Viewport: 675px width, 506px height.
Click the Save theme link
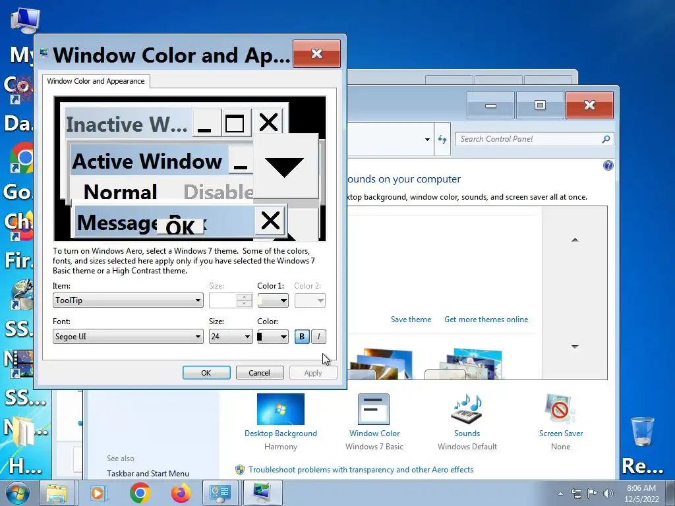411,320
